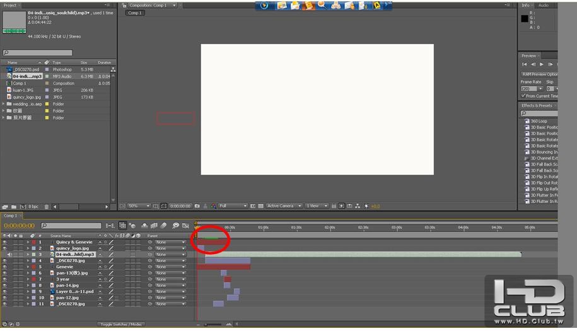Hide layer 4 _DSC0270.jpg

point(4,261)
